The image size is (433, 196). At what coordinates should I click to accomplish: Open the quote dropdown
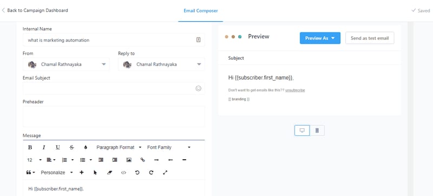tap(31, 173)
